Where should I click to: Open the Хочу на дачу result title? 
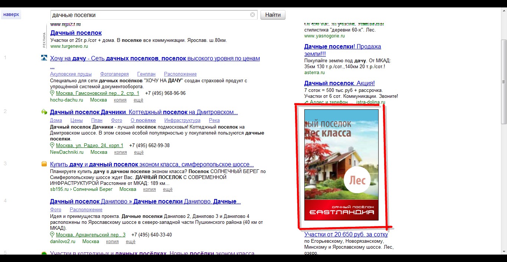pyautogui.click(x=155, y=59)
